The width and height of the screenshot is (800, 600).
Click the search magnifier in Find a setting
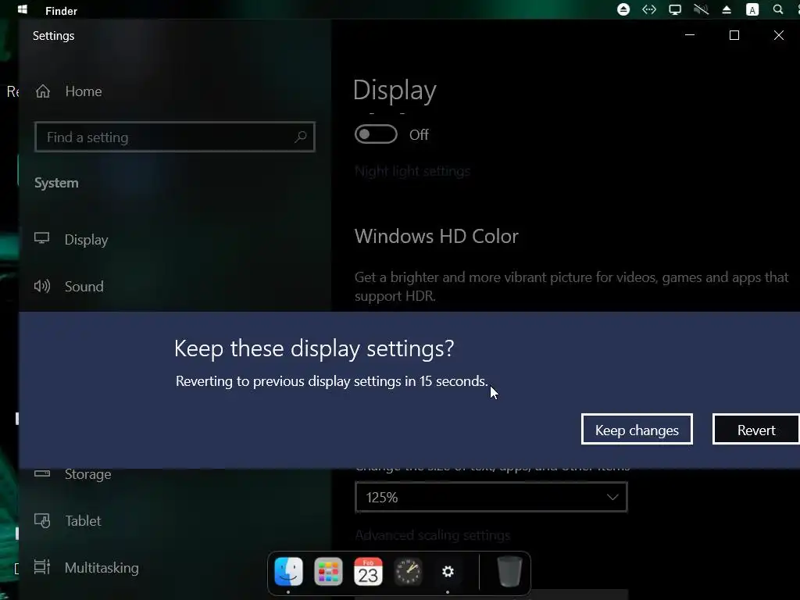301,137
